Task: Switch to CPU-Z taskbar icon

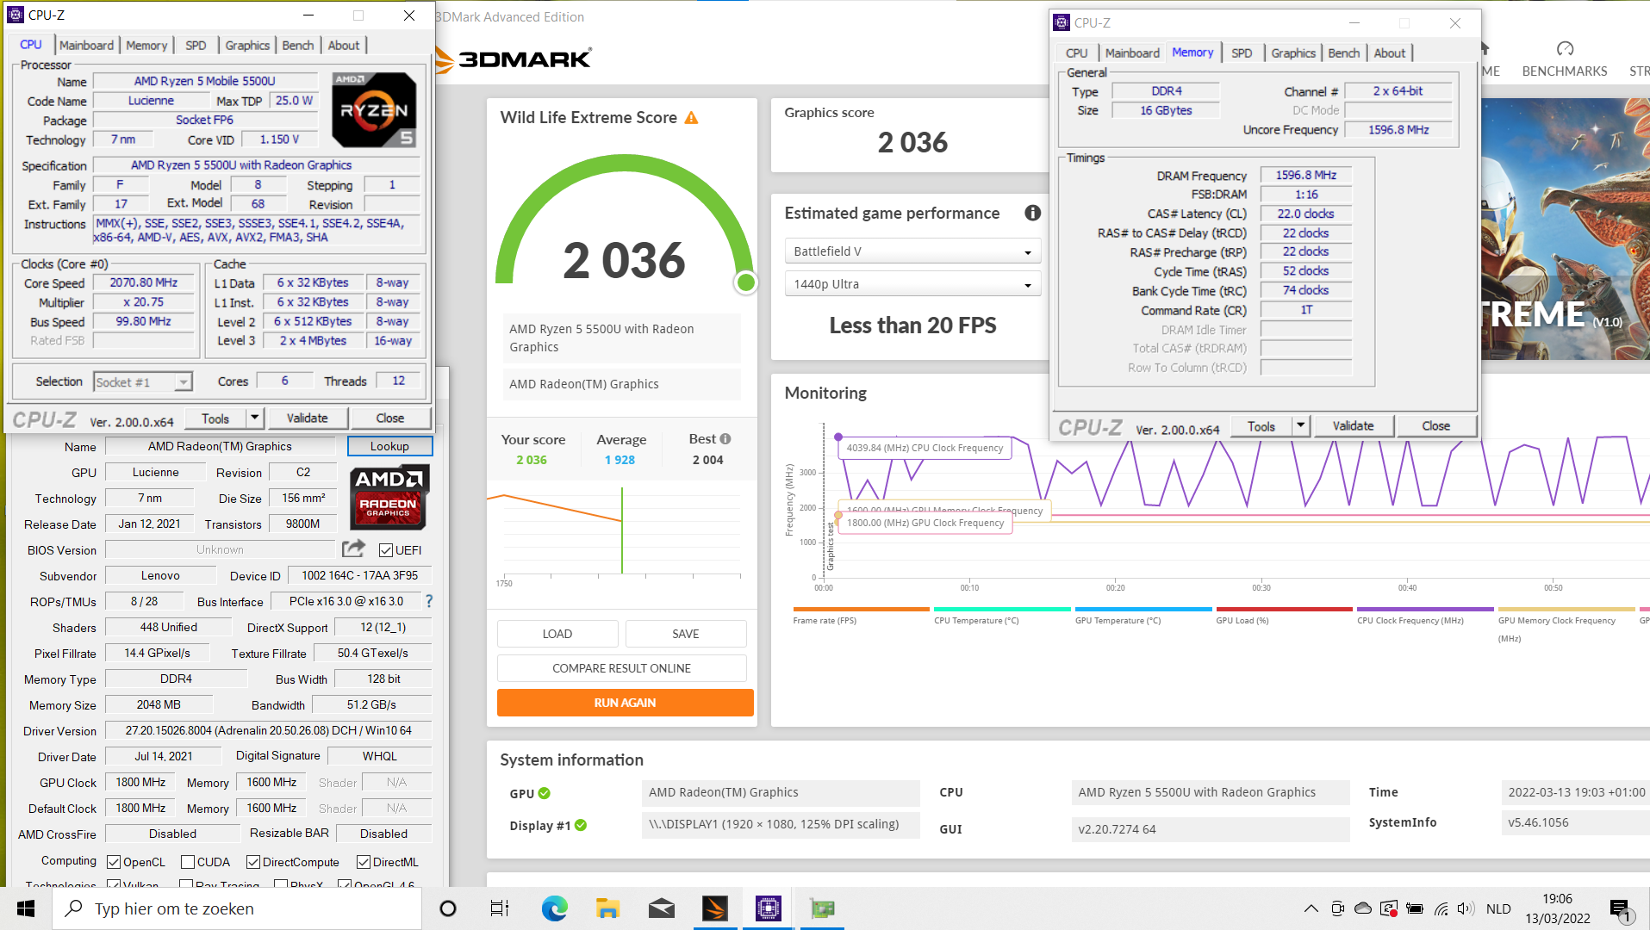Action: 769,908
